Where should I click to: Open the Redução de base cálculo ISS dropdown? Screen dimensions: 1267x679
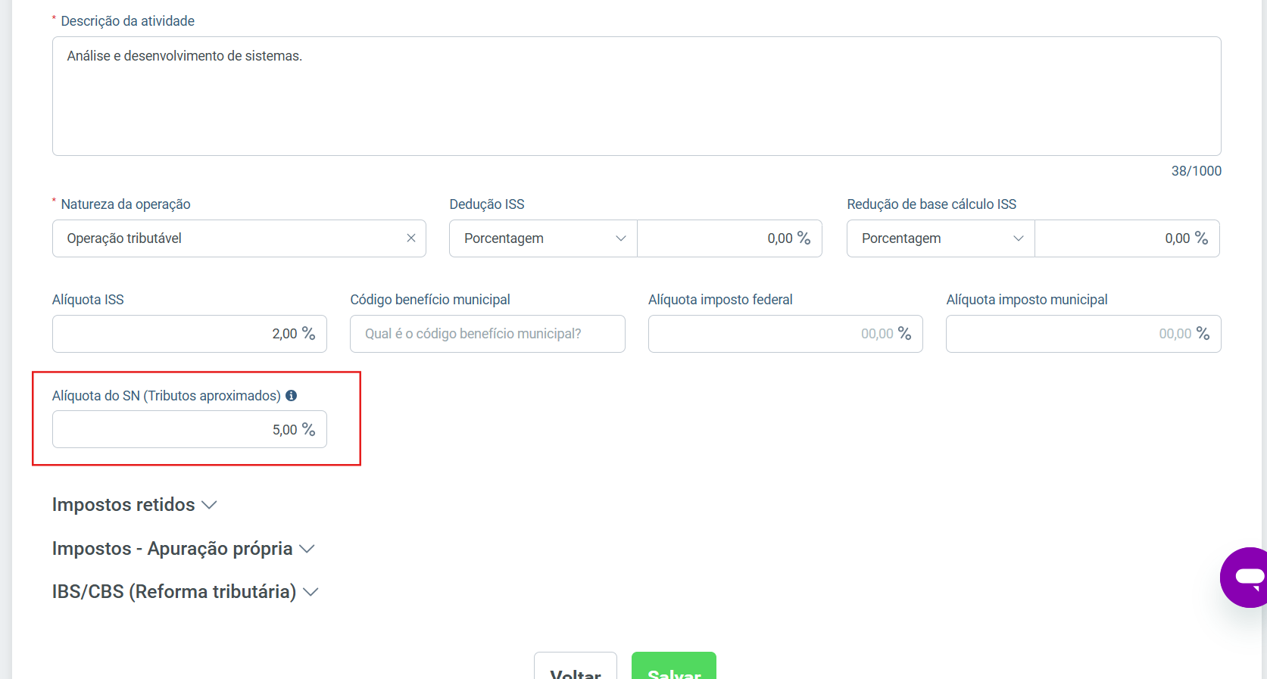[x=941, y=238]
